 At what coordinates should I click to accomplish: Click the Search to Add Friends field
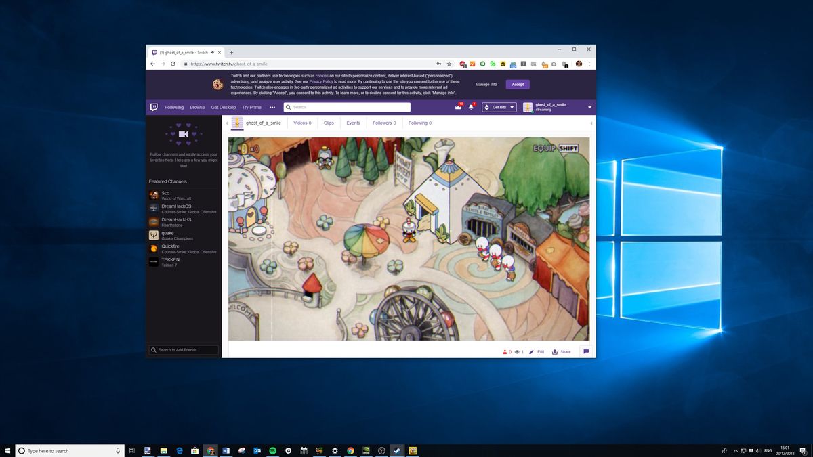point(183,350)
